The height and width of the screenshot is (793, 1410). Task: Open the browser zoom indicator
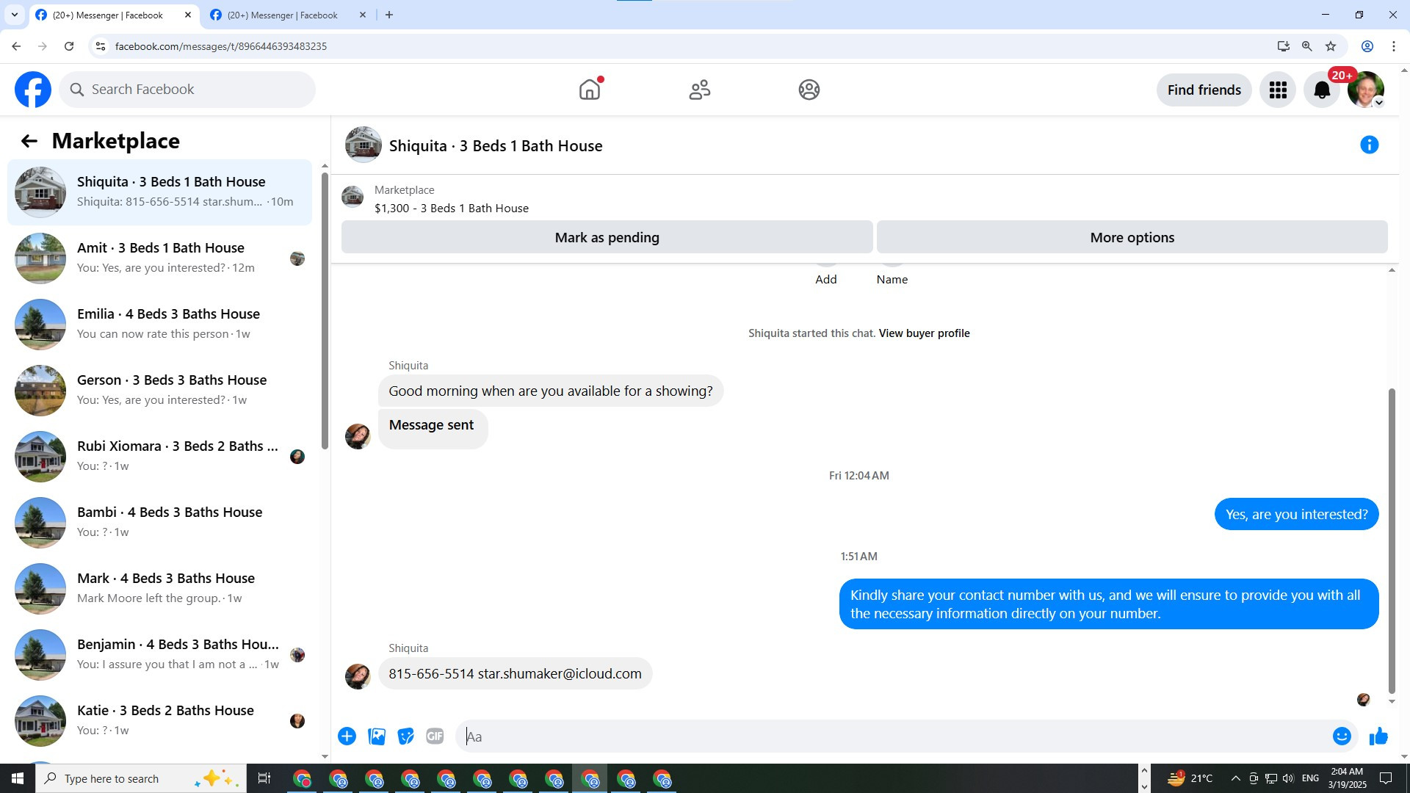(x=1307, y=46)
